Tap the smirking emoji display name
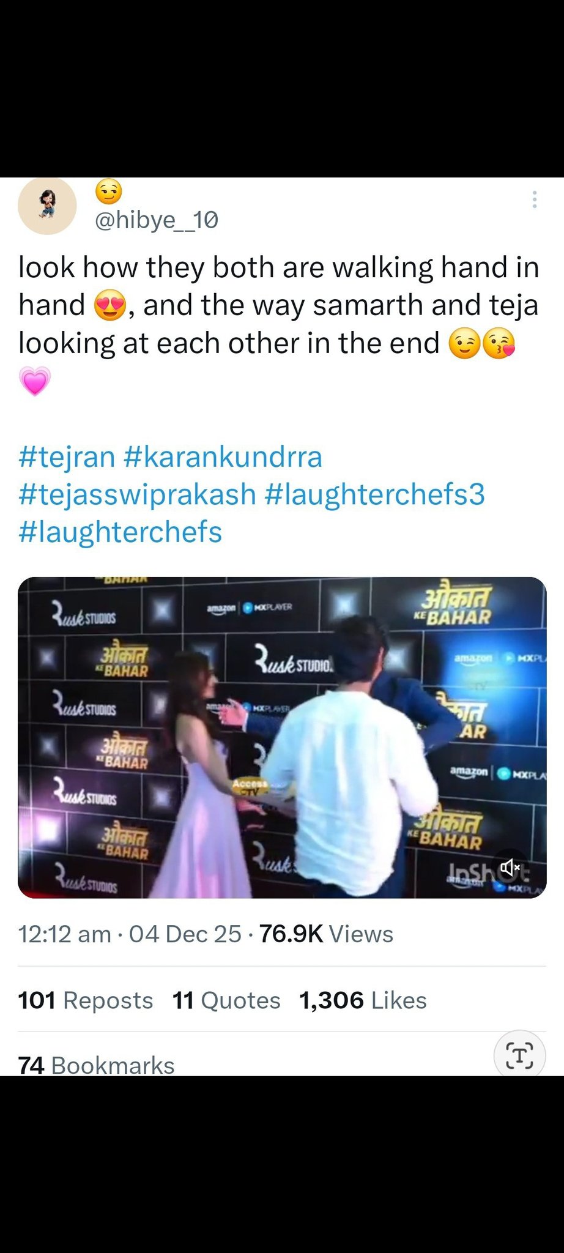The image size is (564, 1253). tap(108, 191)
